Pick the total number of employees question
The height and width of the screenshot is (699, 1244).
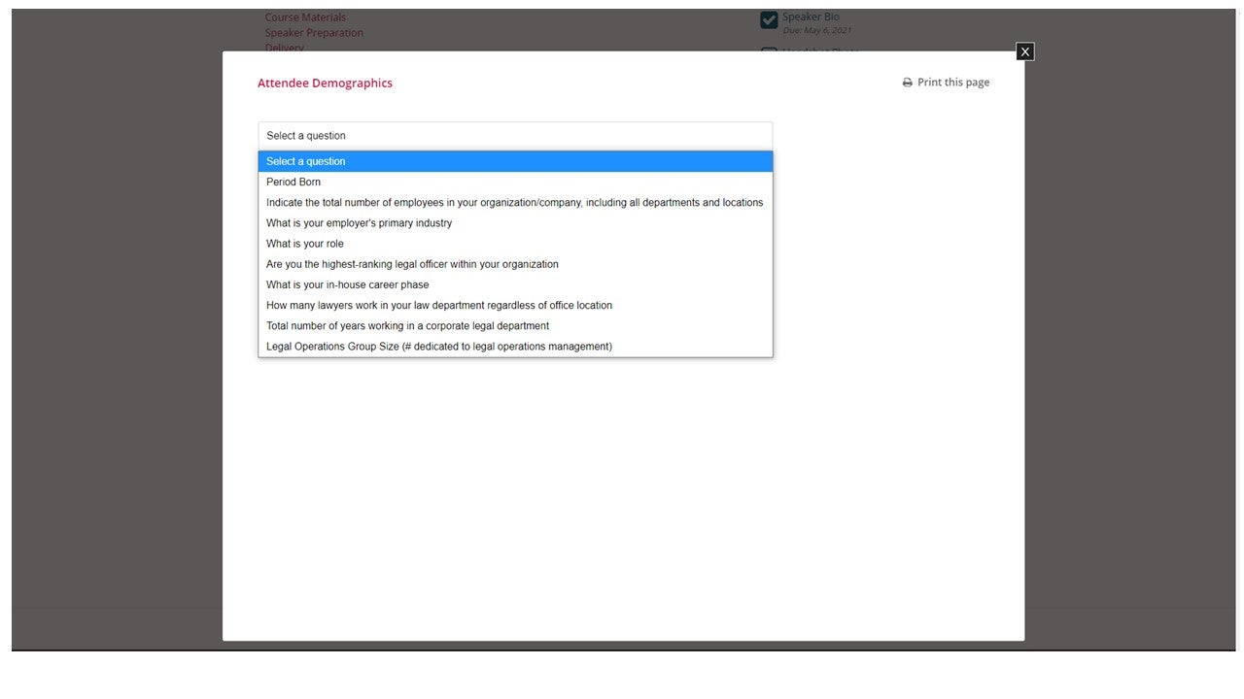(514, 203)
